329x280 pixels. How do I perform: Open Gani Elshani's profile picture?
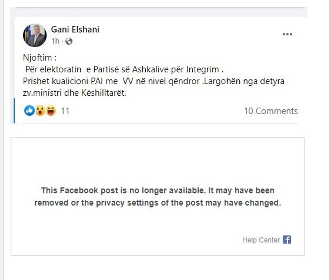(x=35, y=35)
